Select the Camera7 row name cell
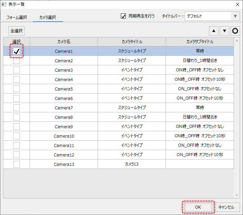 point(64,108)
